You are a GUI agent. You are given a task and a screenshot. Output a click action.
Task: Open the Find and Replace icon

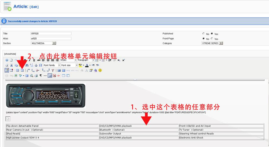31,65
